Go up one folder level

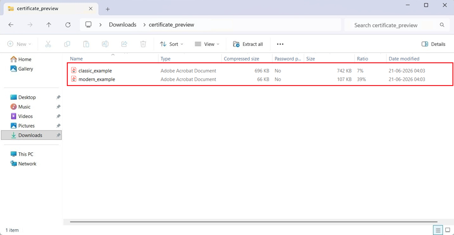(x=49, y=25)
